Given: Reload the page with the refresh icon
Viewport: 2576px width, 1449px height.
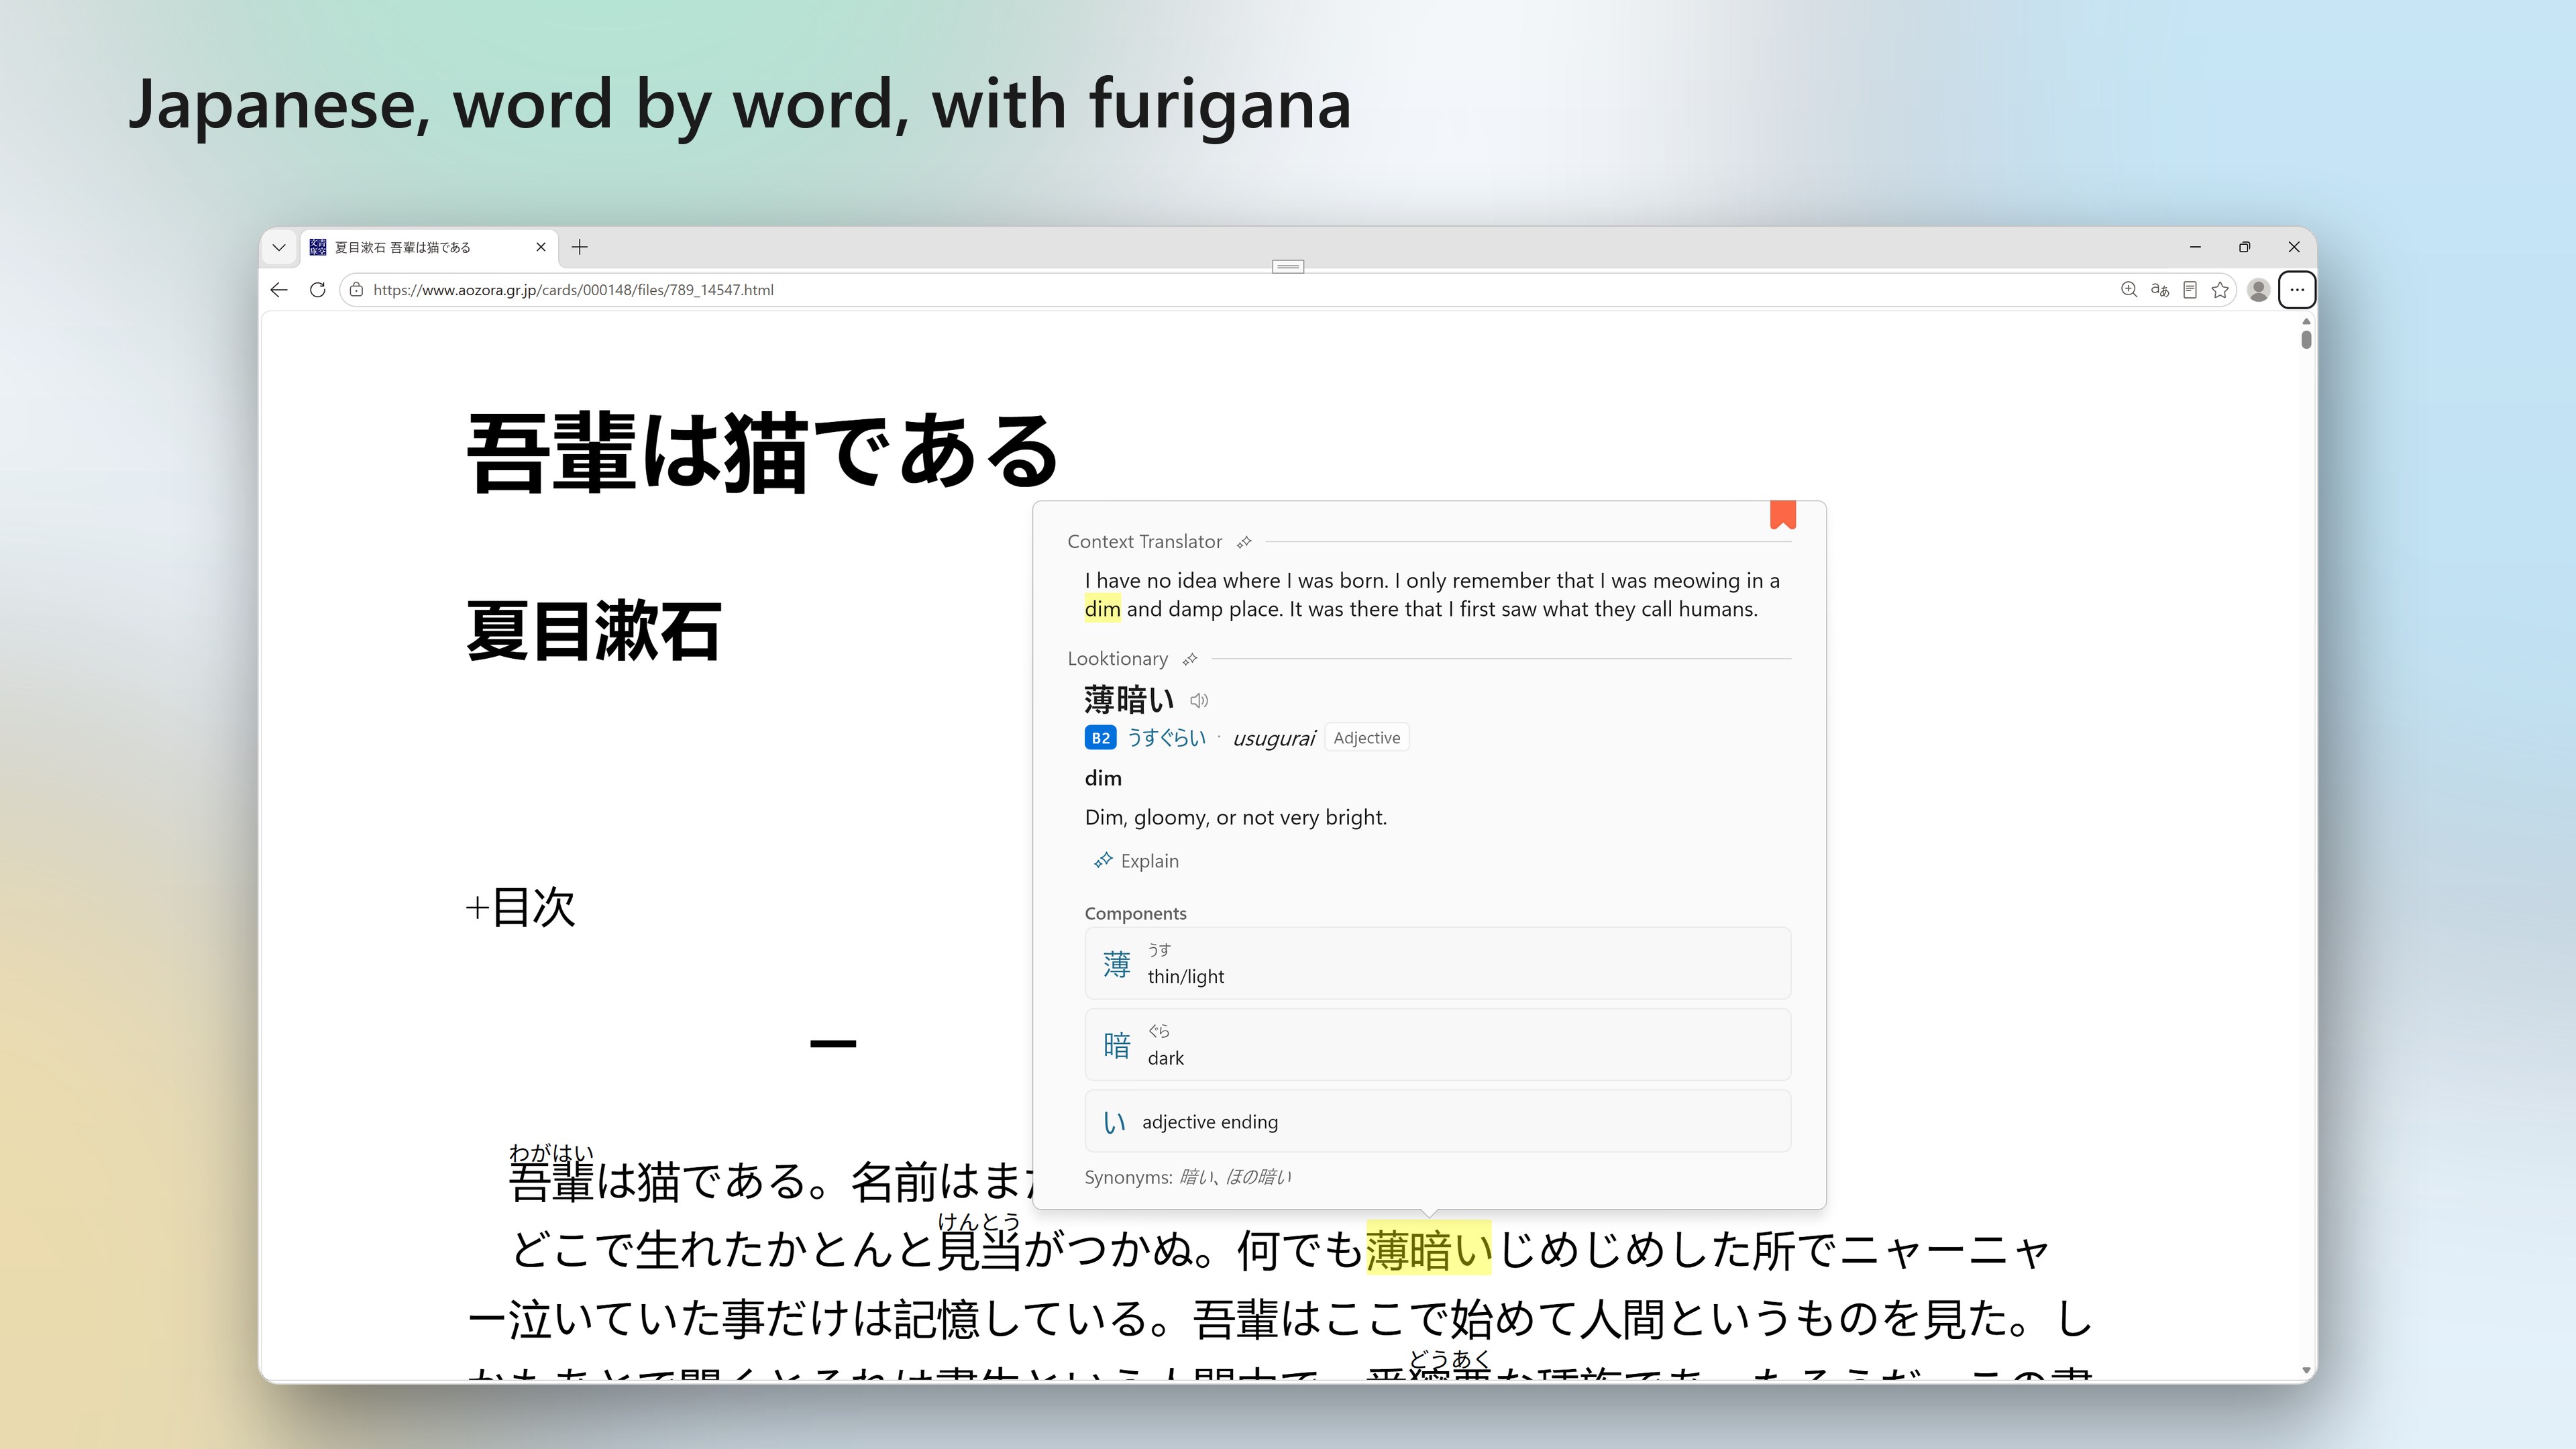Looking at the screenshot, I should click(x=317, y=290).
